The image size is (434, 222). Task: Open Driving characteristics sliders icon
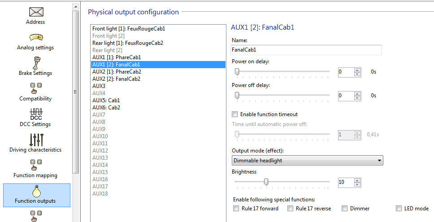point(36,139)
